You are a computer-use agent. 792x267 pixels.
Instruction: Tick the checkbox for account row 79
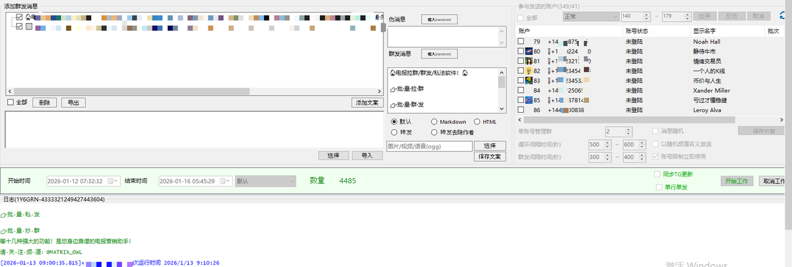pyautogui.click(x=521, y=42)
